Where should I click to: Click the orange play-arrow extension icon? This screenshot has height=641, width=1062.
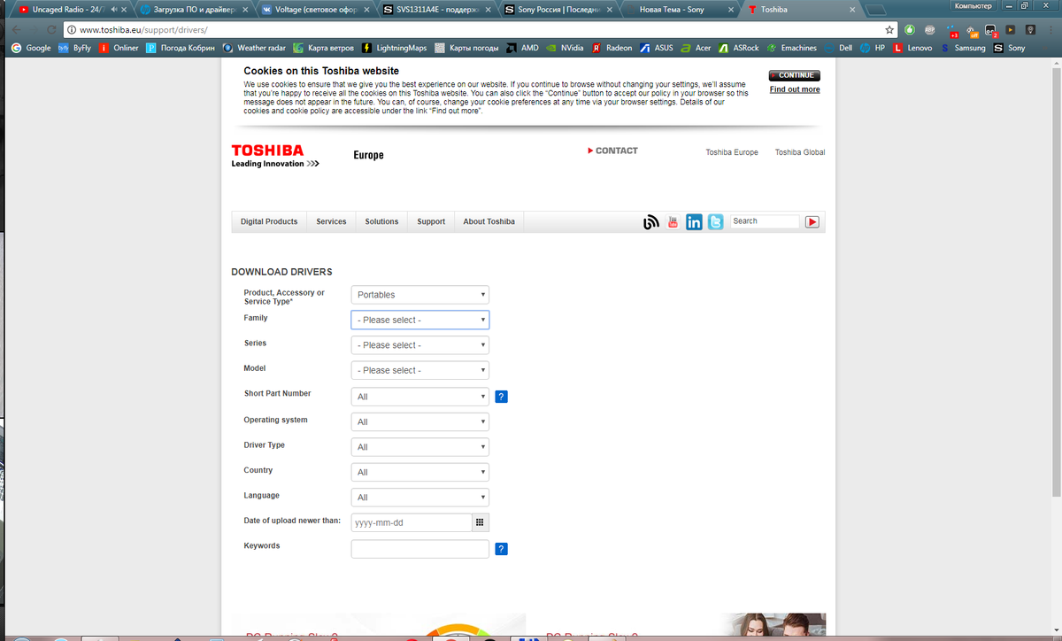tap(1011, 29)
